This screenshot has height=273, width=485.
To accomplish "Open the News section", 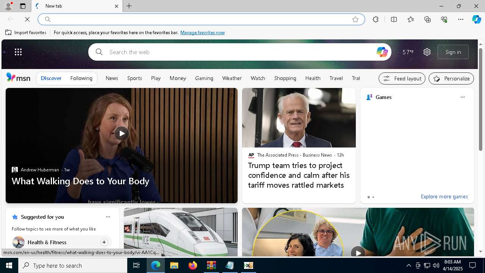I will point(112,78).
